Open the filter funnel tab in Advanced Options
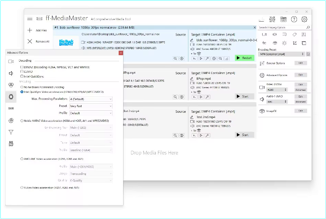The height and width of the screenshot is (219, 326). [11, 132]
